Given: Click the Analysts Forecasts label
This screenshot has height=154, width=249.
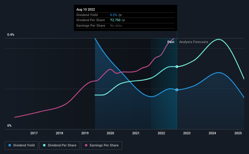Looking at the screenshot, I should (194, 42).
